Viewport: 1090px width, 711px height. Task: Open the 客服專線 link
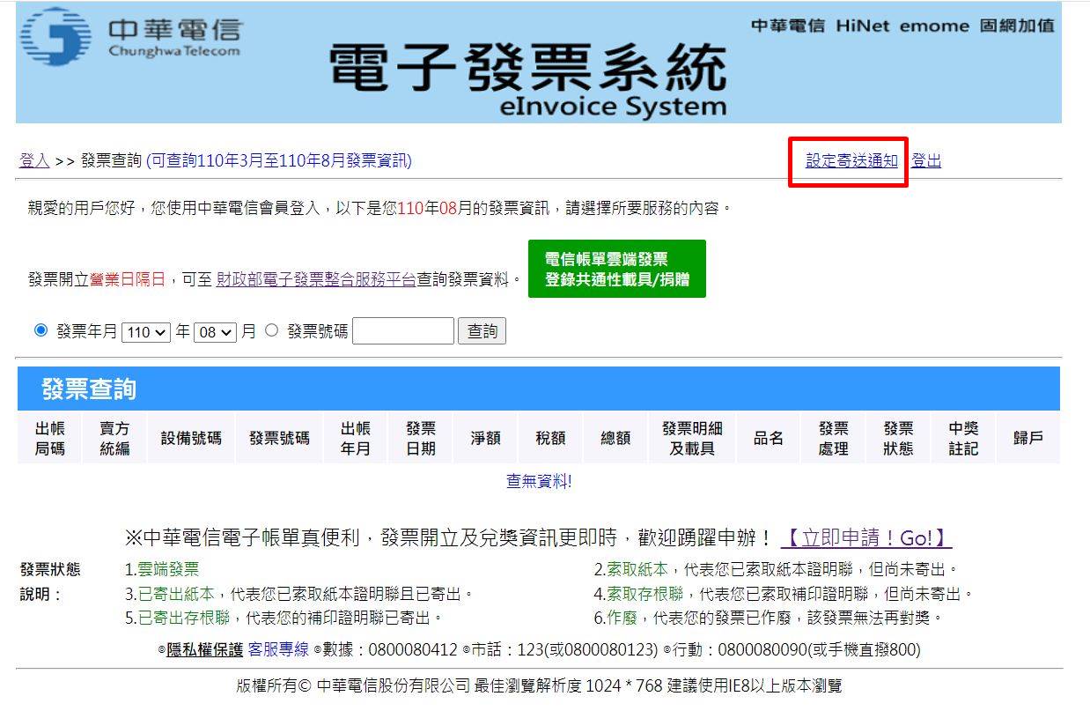point(278,649)
